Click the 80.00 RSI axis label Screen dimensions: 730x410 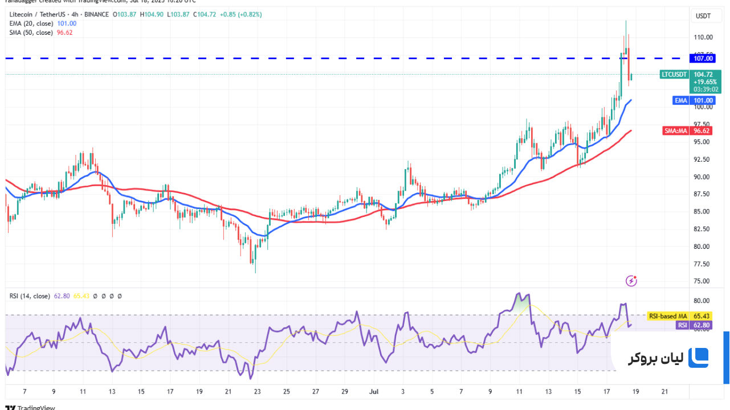point(703,301)
